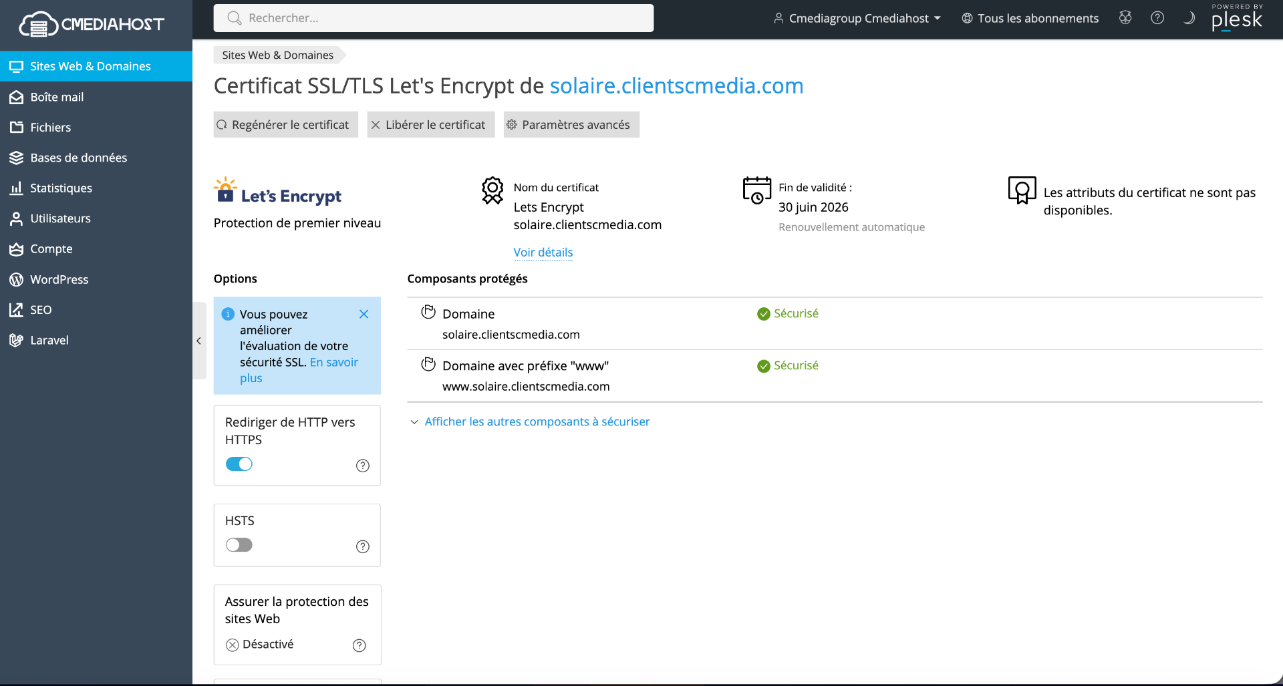
Task: Click the Domaine component icon
Action: point(428,312)
